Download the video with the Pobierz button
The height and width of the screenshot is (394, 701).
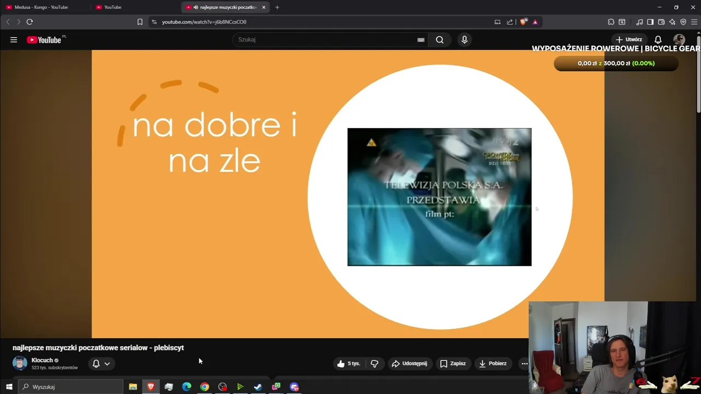tap(493, 363)
